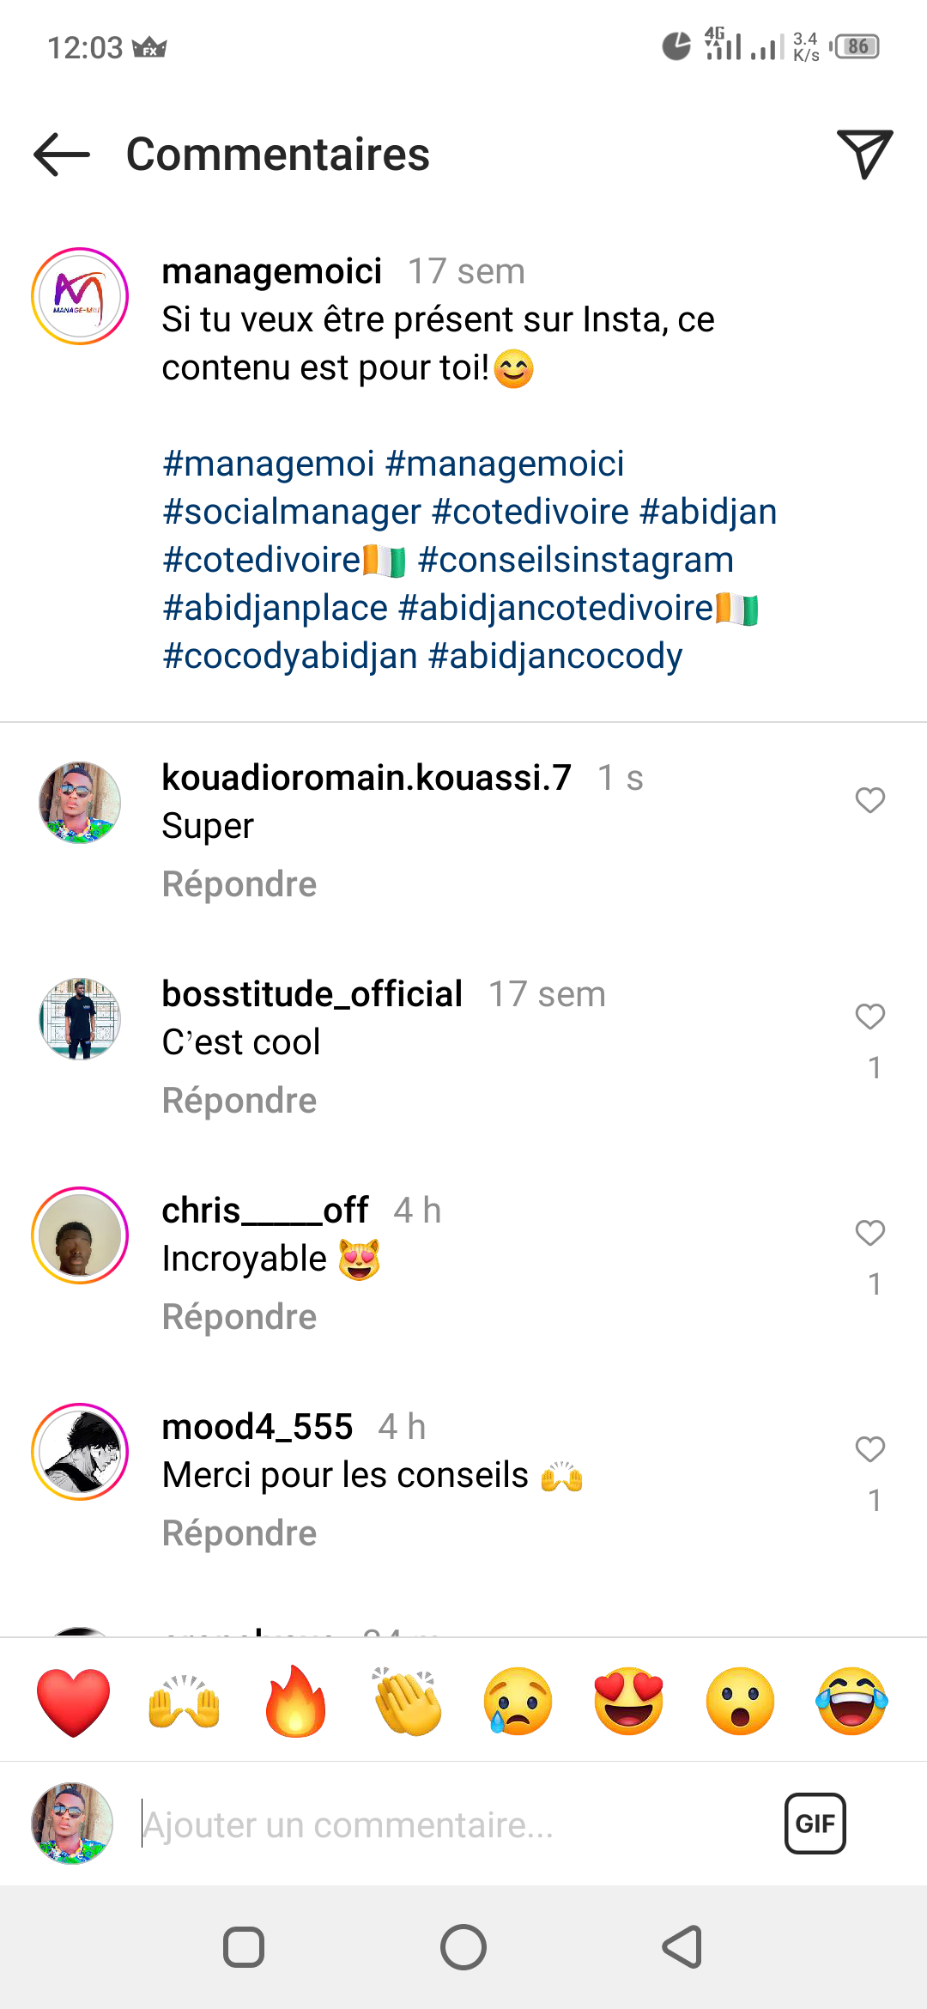The height and width of the screenshot is (2009, 927).
Task: Insert the fire emoji reaction
Action: (295, 1702)
